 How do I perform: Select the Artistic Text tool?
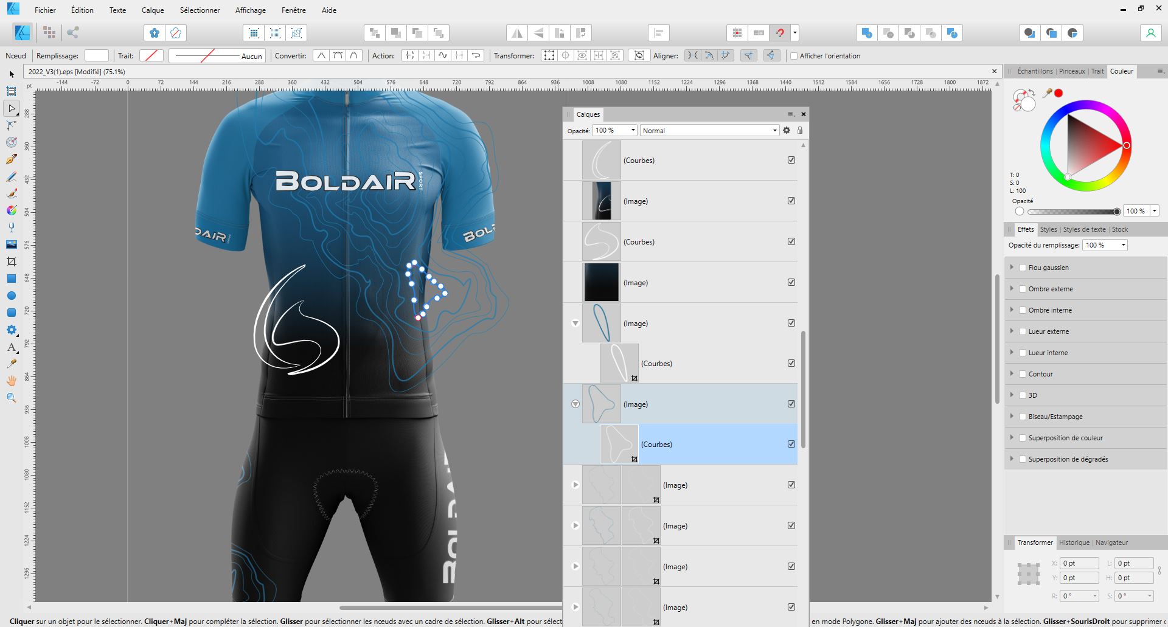(x=12, y=347)
